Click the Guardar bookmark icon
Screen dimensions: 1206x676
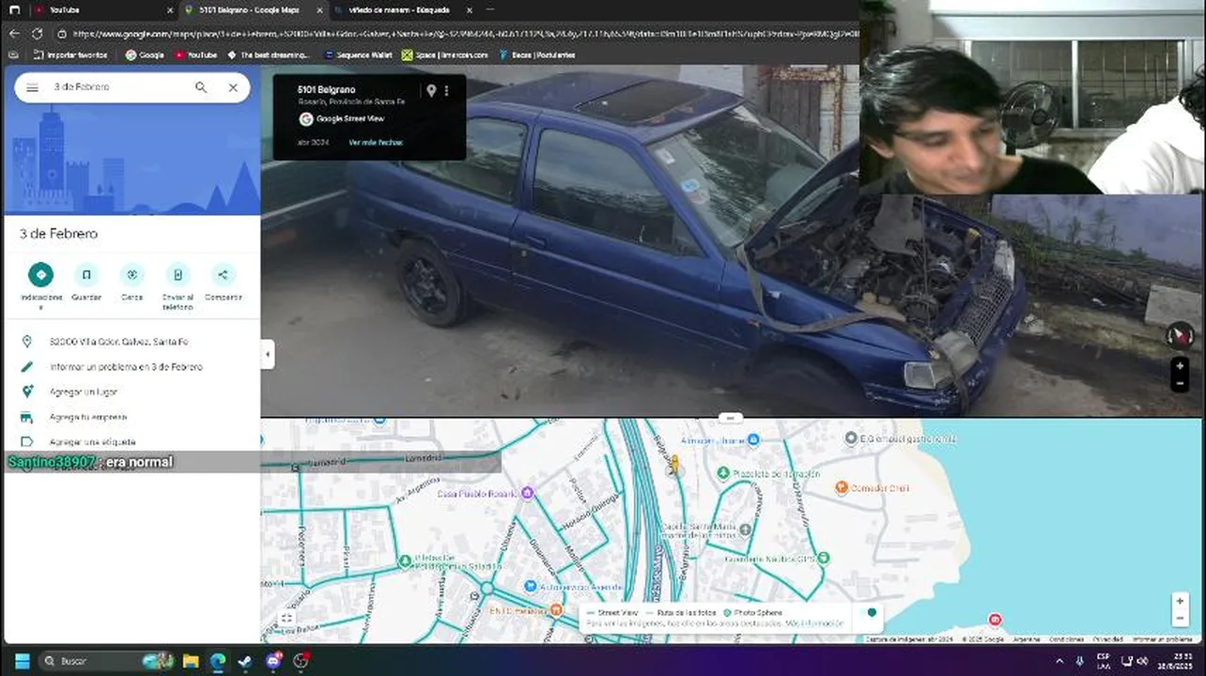pyautogui.click(x=86, y=275)
